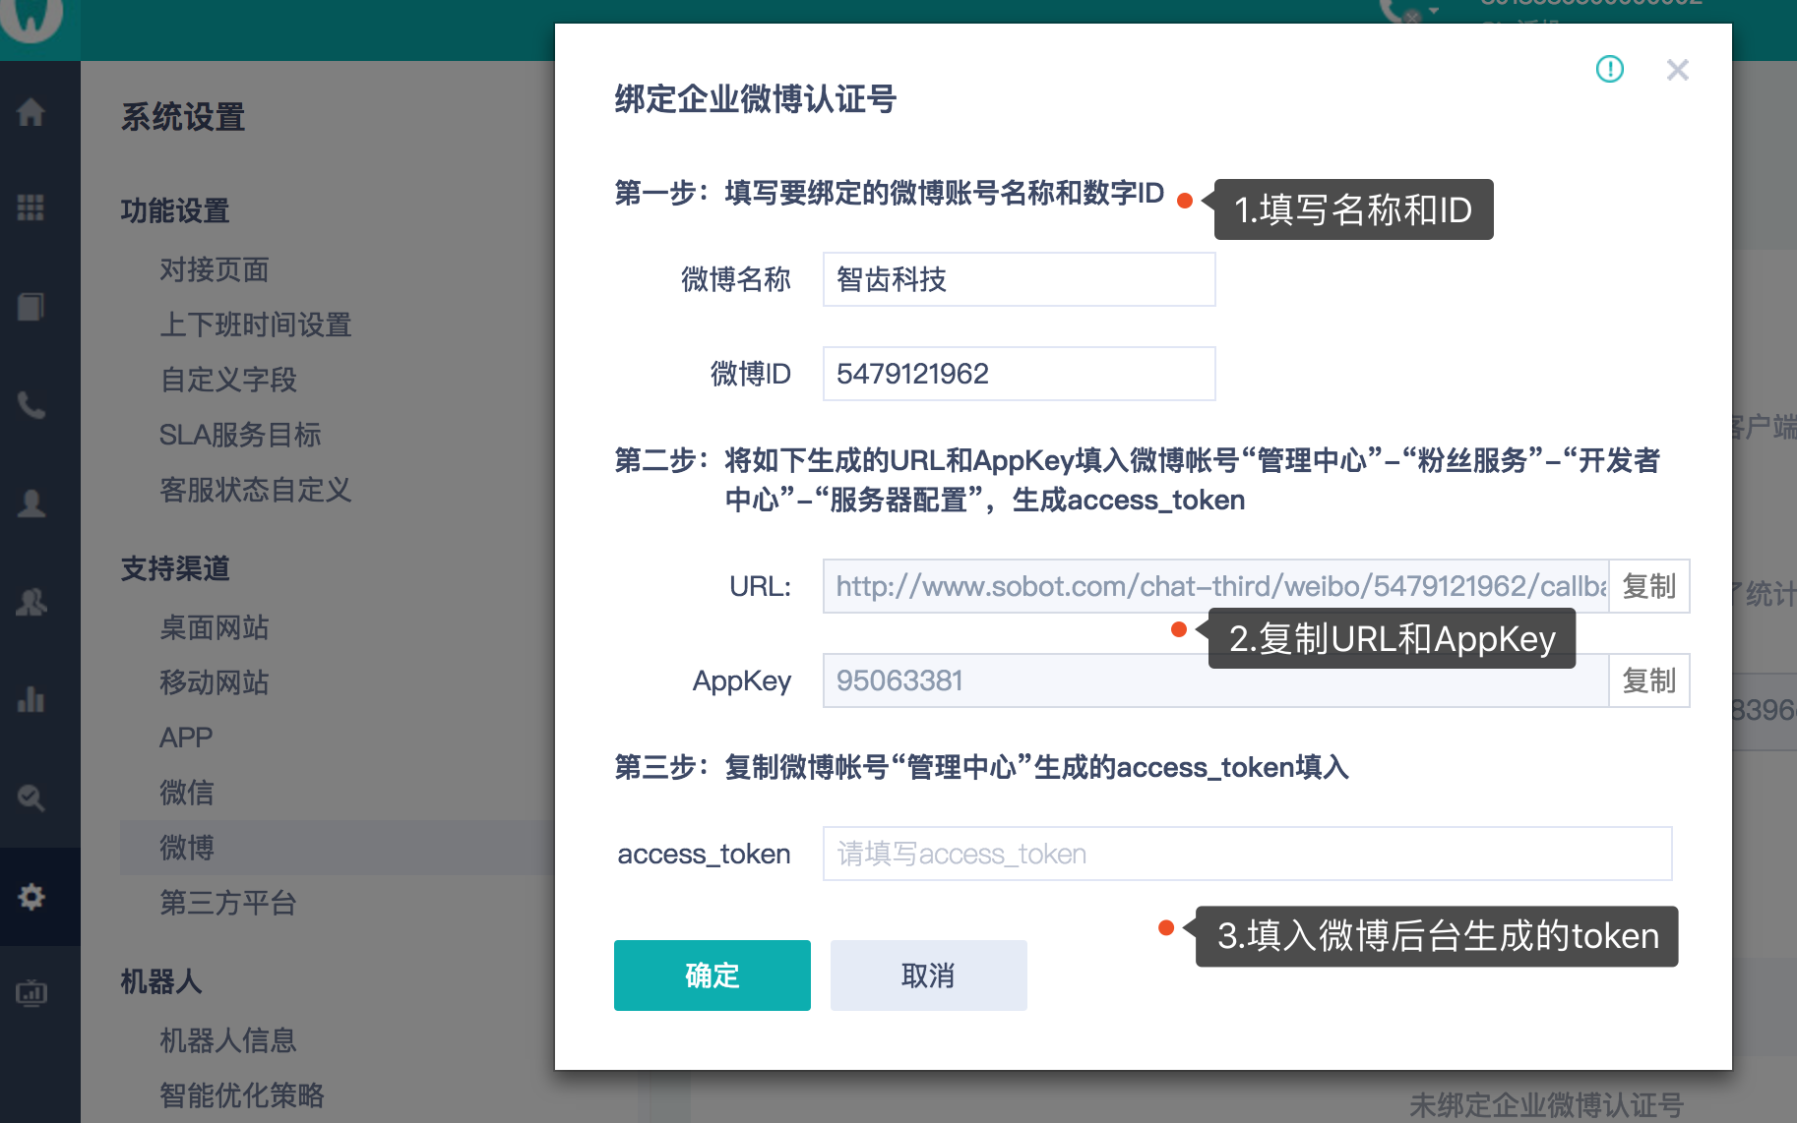Select 移动网站 channel
Viewport: 1797px width, 1123px height.
click(215, 682)
